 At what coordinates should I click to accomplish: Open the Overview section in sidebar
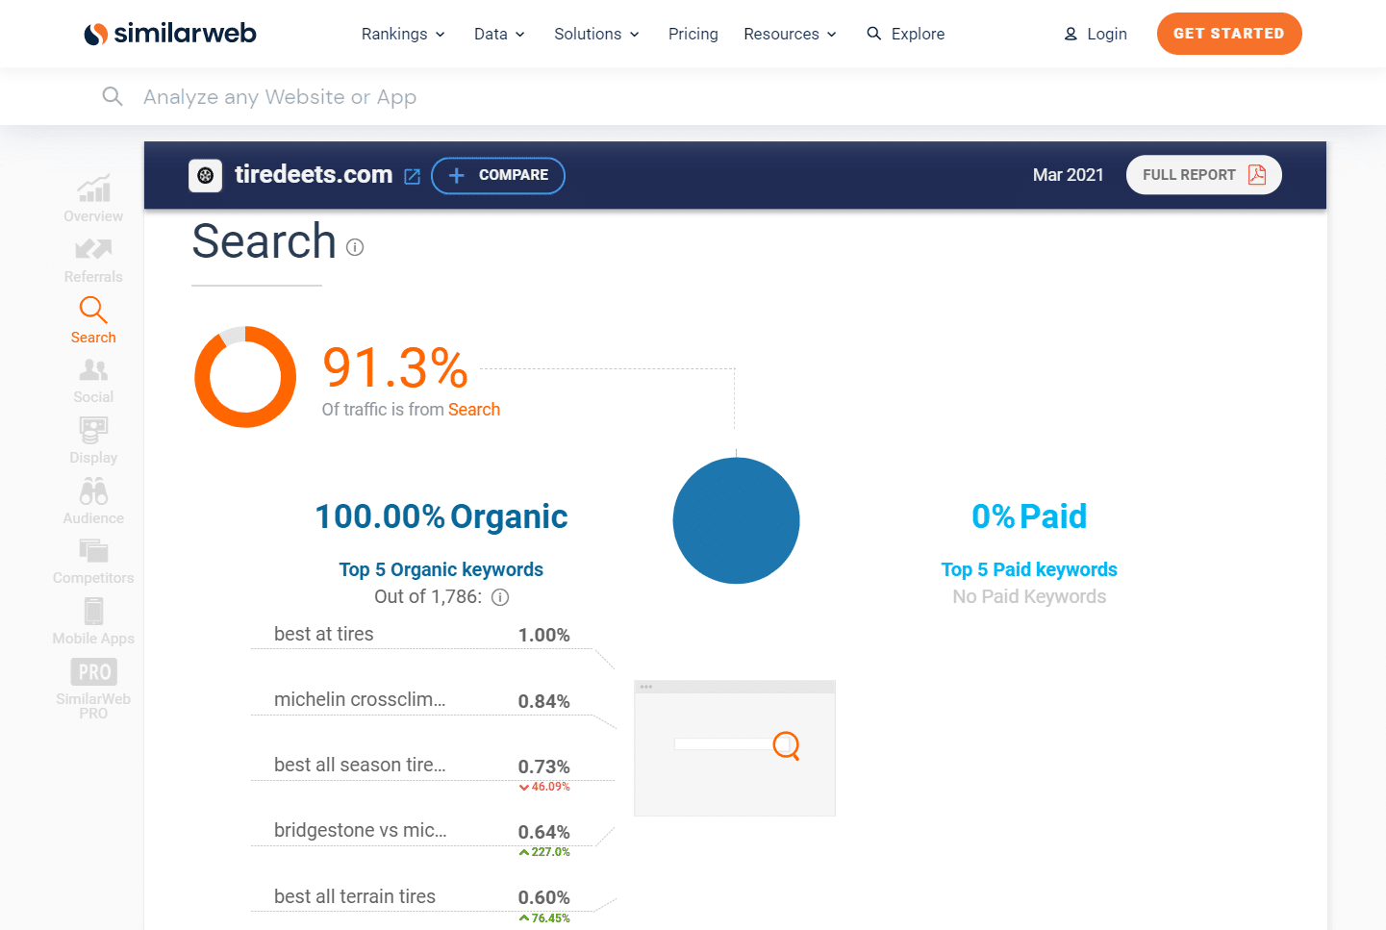pyautogui.click(x=93, y=189)
